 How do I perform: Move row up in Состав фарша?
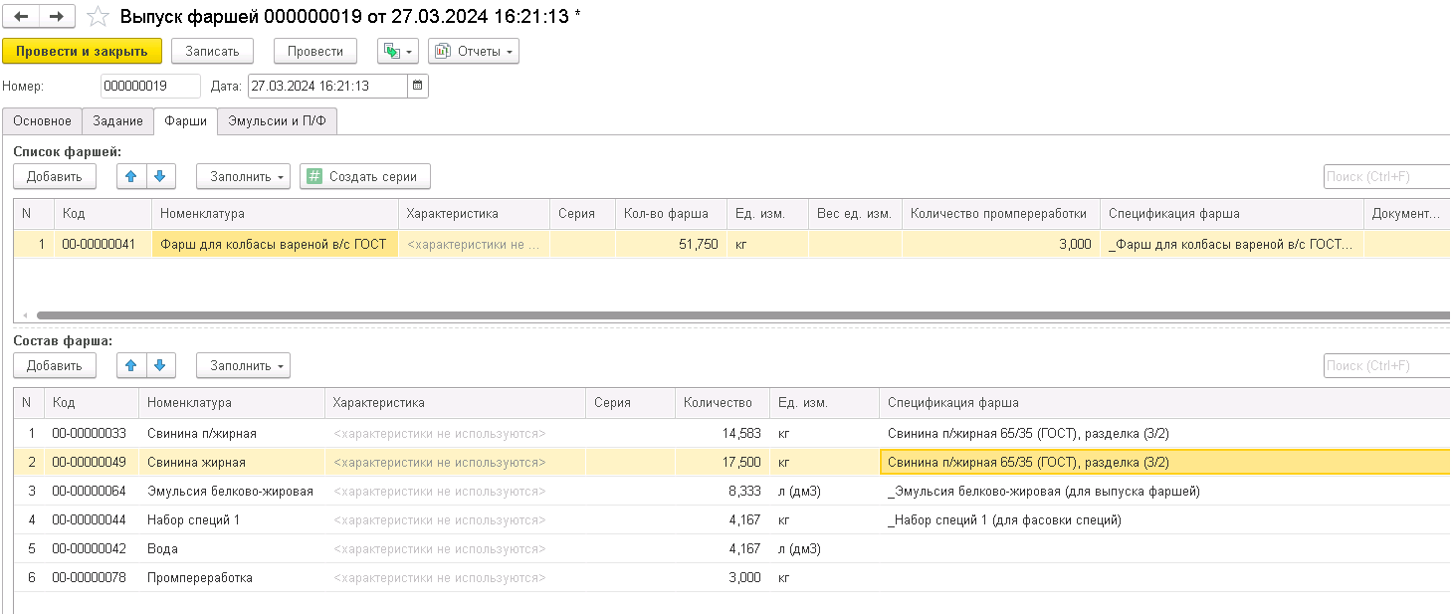[131, 366]
